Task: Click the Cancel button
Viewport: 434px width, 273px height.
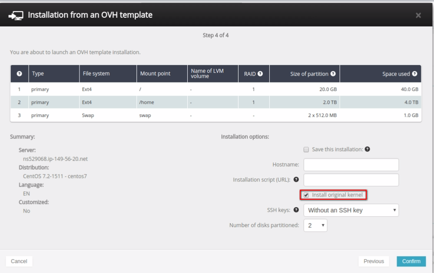Action: click(19, 261)
